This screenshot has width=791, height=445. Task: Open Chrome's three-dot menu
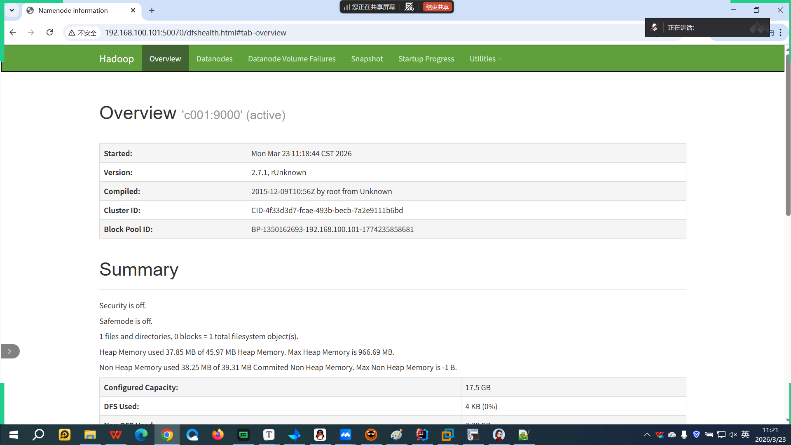(x=780, y=33)
